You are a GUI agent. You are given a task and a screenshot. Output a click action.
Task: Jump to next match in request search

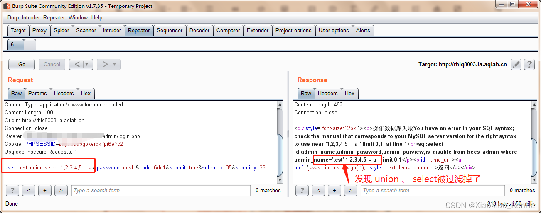[61, 190]
